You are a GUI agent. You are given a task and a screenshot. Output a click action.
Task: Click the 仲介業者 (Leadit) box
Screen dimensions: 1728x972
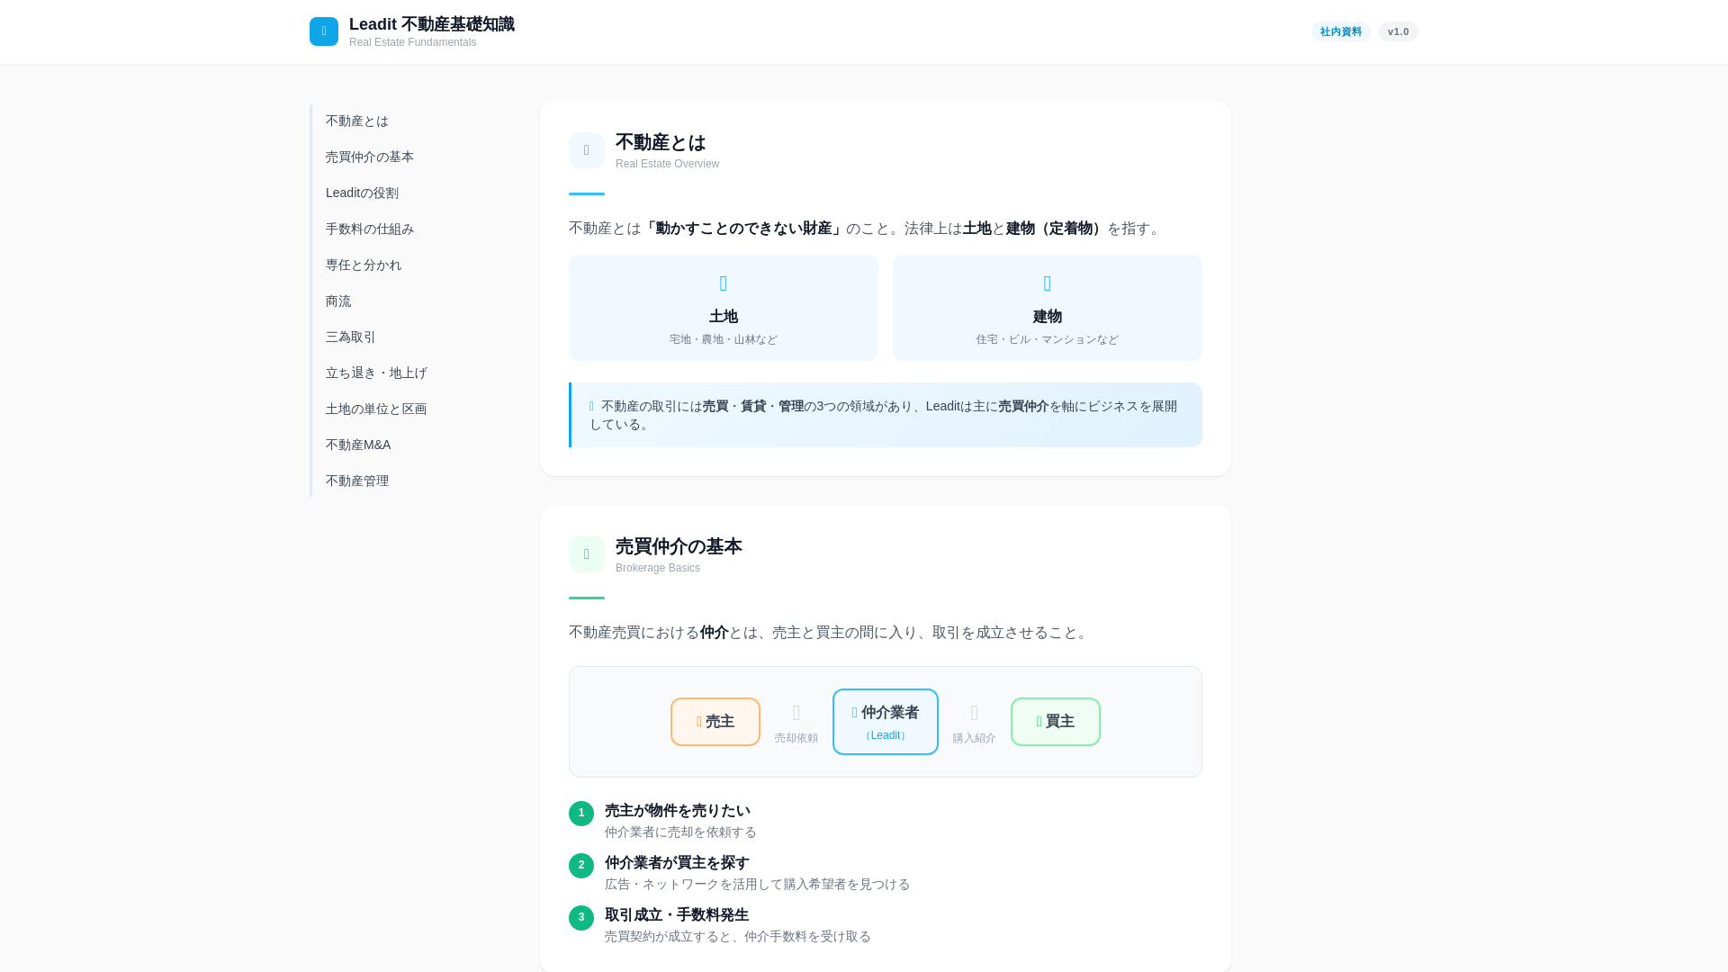coord(886,722)
